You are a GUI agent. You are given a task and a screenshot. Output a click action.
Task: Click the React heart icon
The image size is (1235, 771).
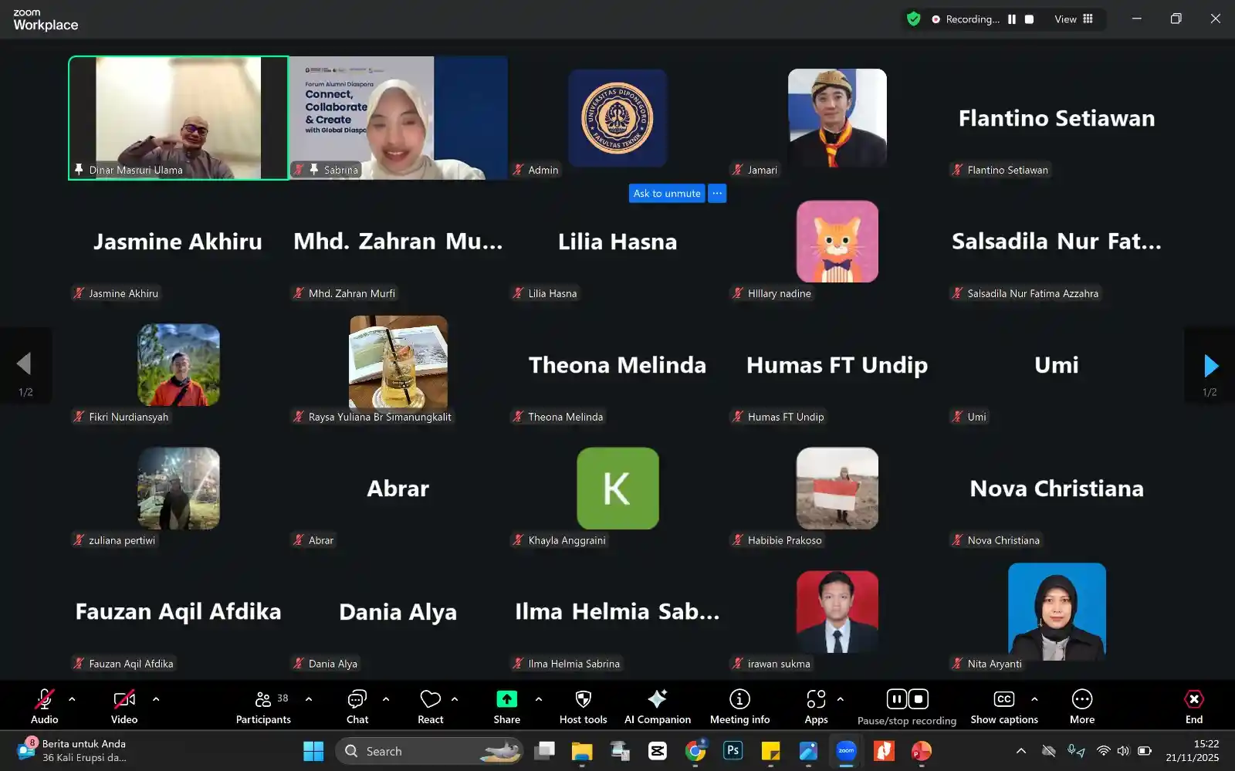[430, 705]
